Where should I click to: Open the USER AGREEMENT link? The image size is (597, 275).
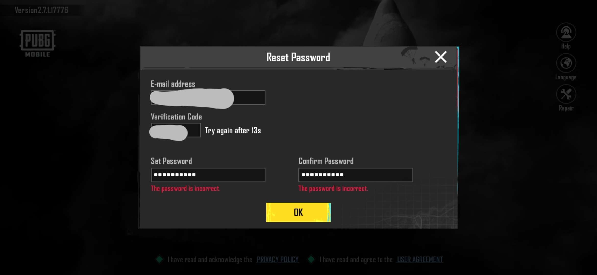[420, 259]
